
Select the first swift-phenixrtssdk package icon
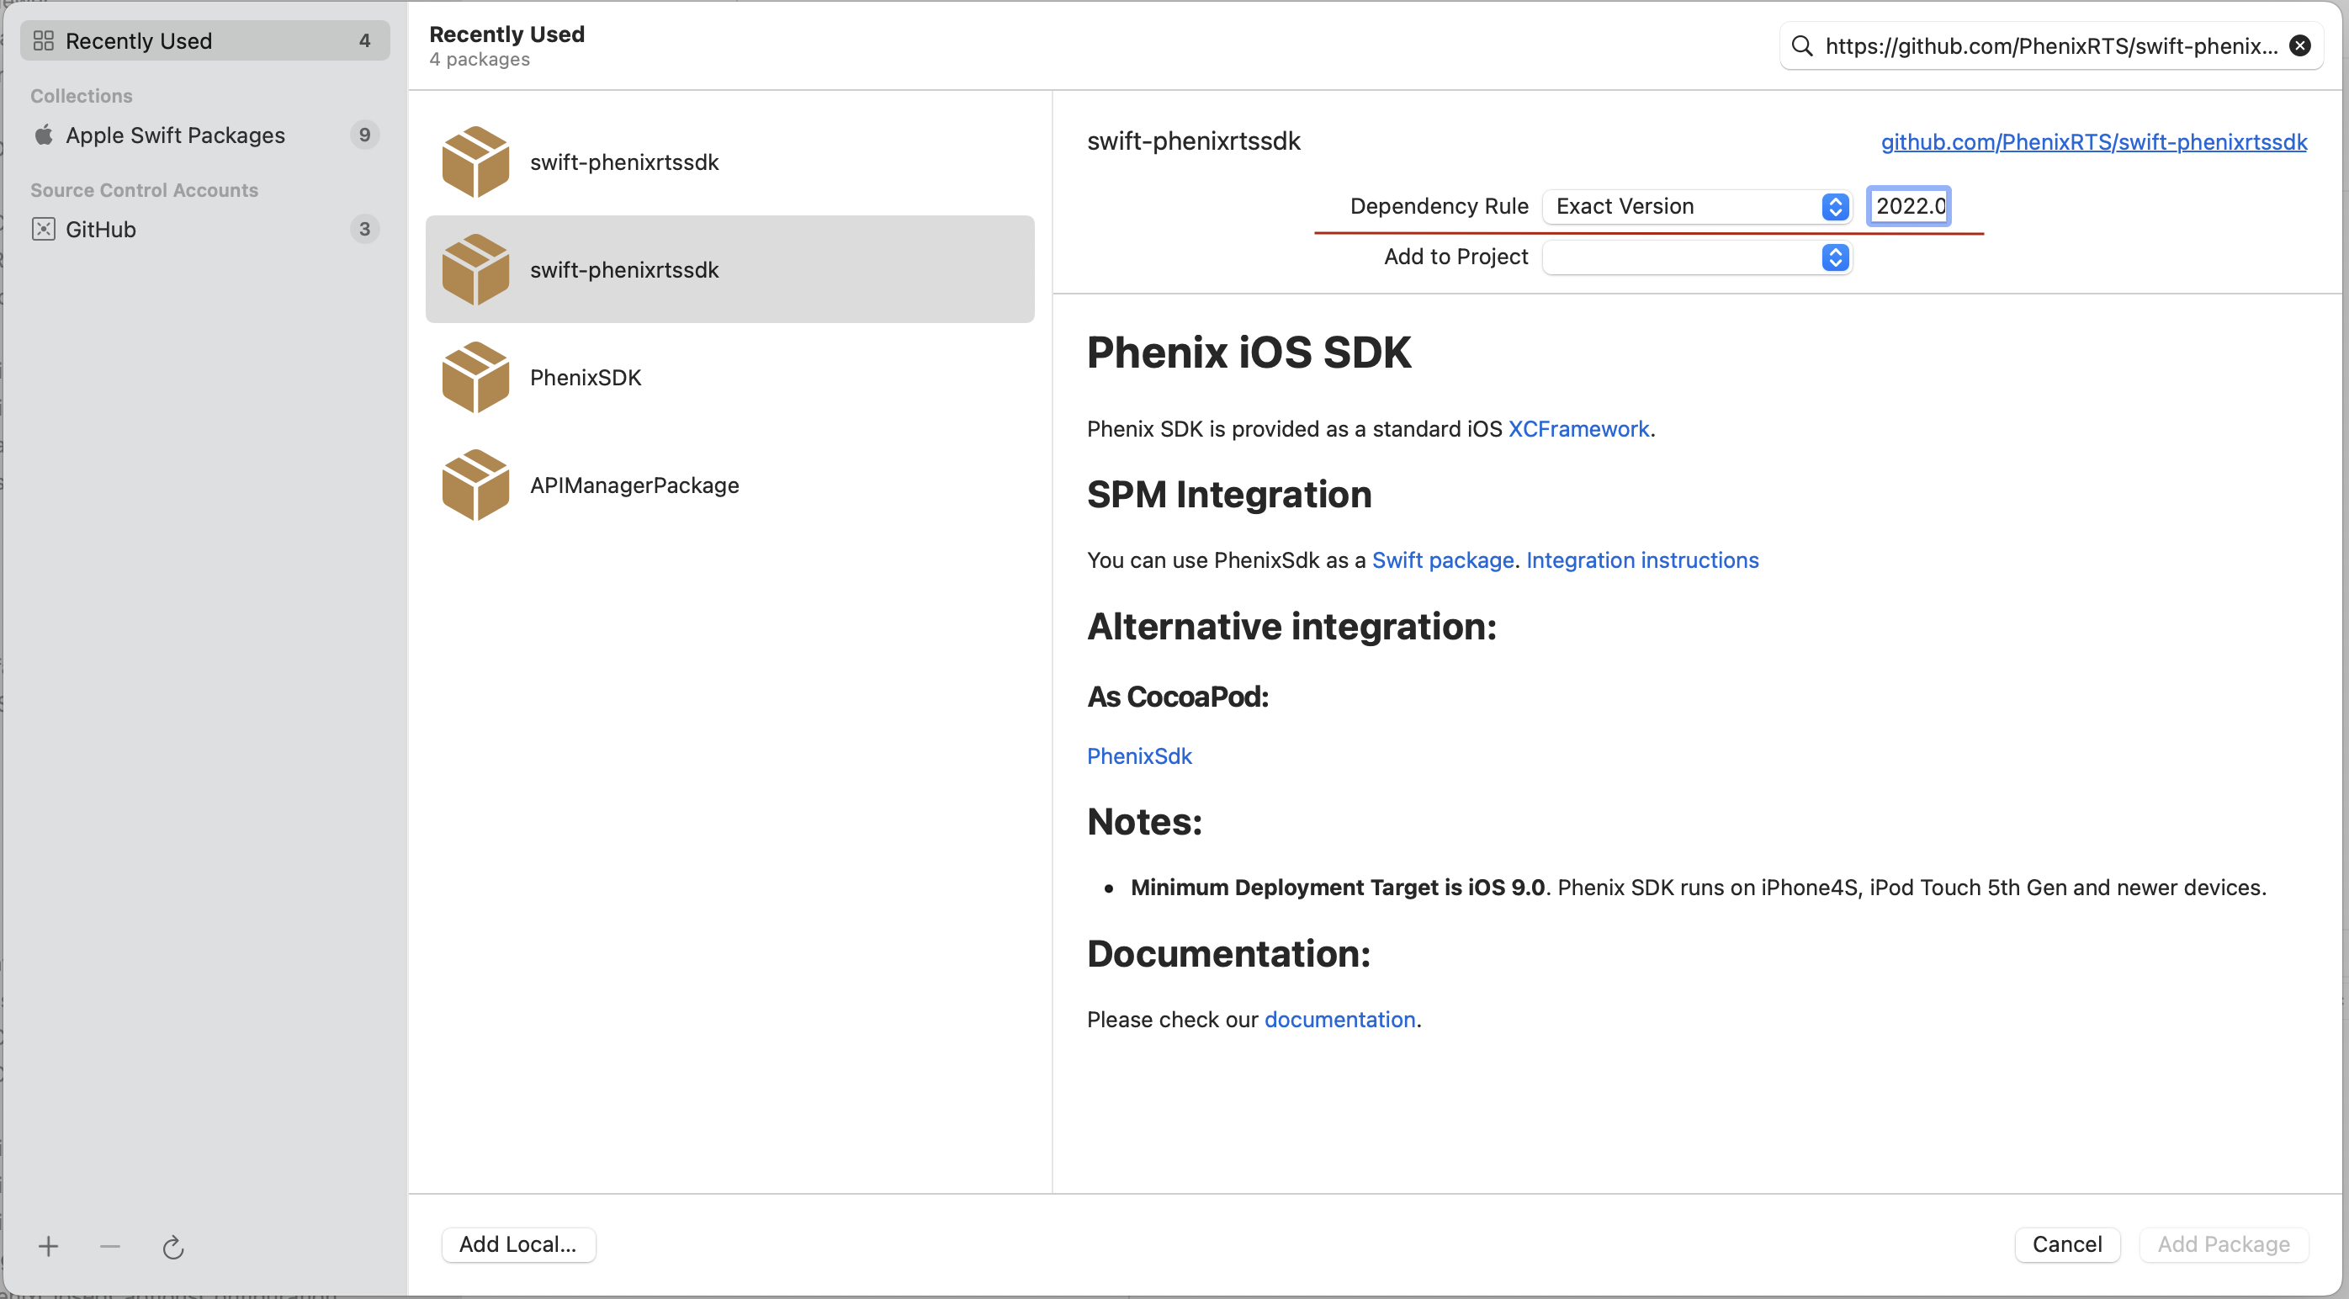[x=475, y=162]
